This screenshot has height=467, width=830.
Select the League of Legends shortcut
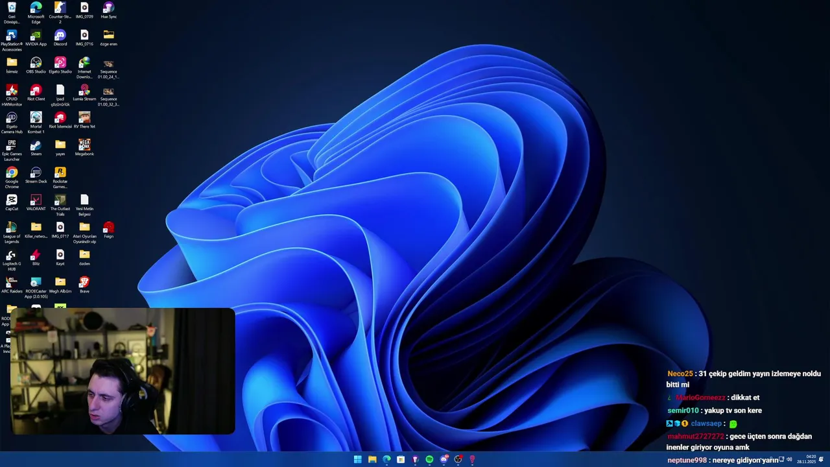click(12, 233)
